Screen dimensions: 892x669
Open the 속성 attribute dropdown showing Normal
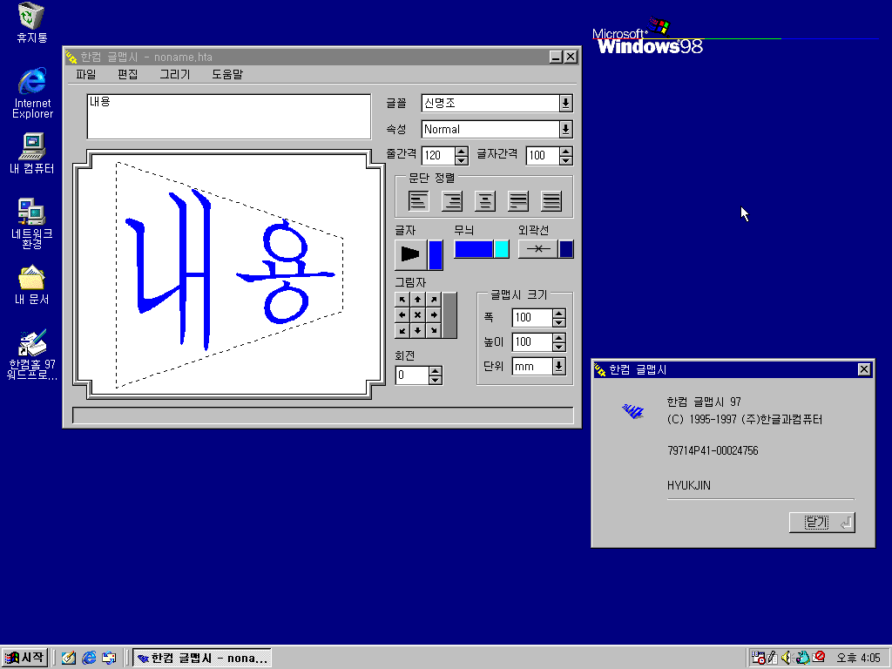click(x=565, y=129)
